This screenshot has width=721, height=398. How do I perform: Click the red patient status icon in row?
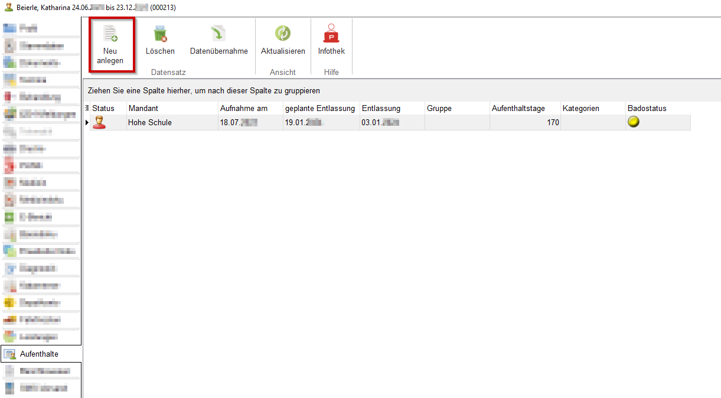[x=99, y=123]
